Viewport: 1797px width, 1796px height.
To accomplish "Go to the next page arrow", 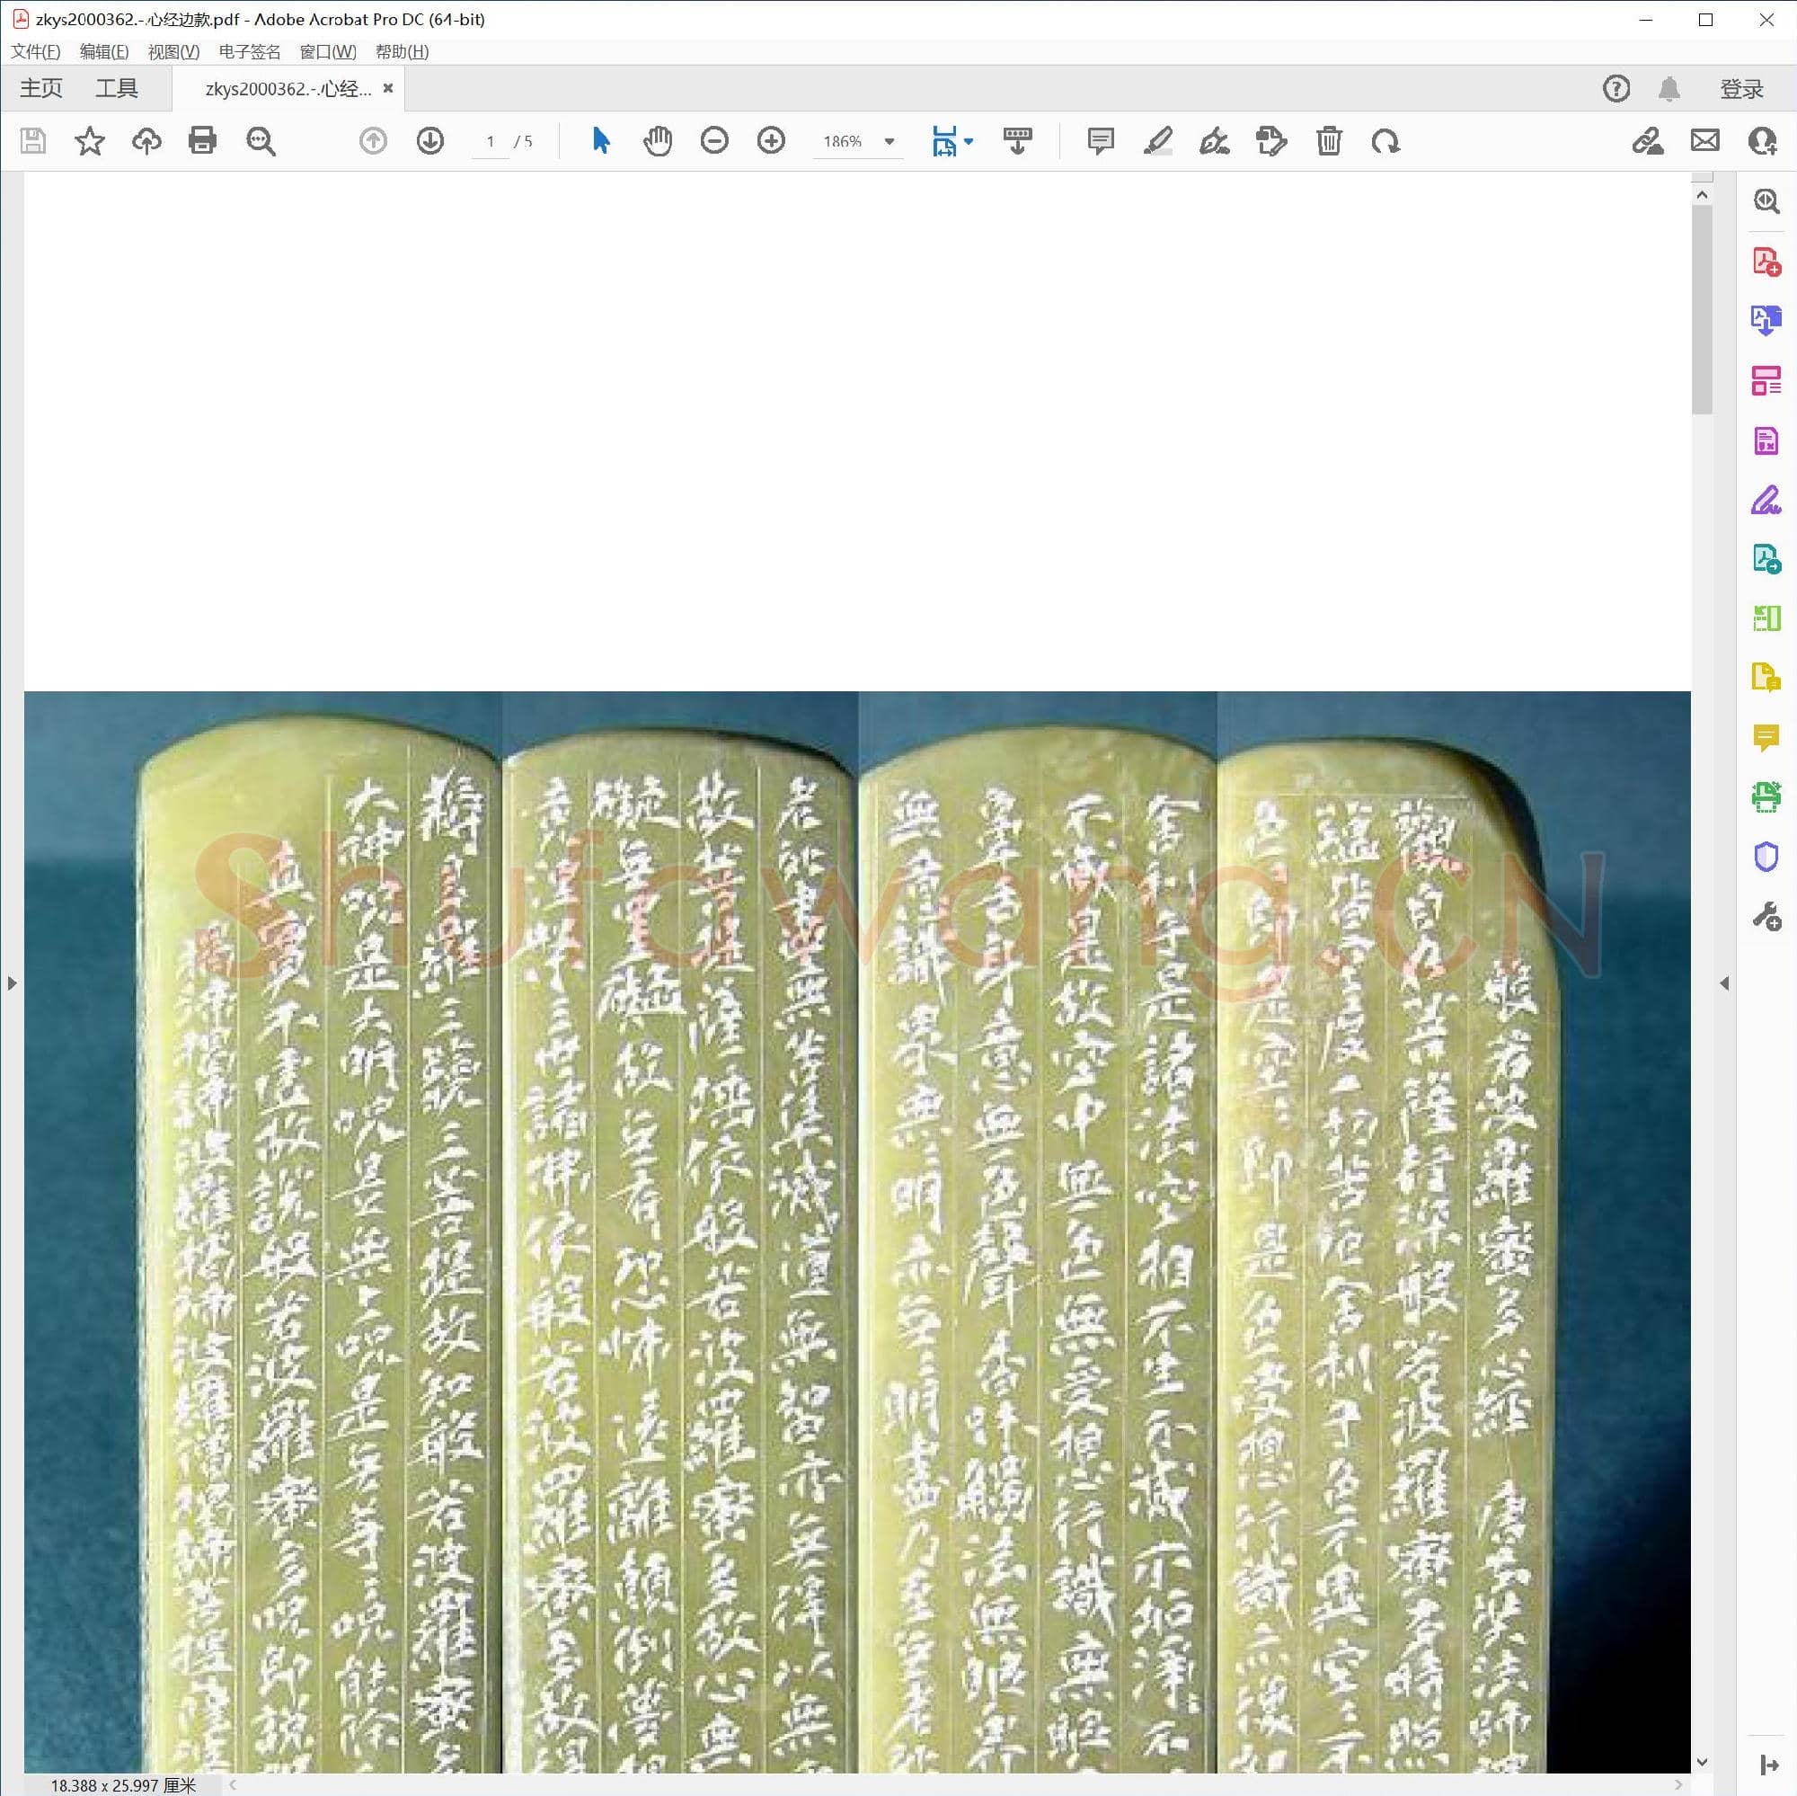I will 429,140.
